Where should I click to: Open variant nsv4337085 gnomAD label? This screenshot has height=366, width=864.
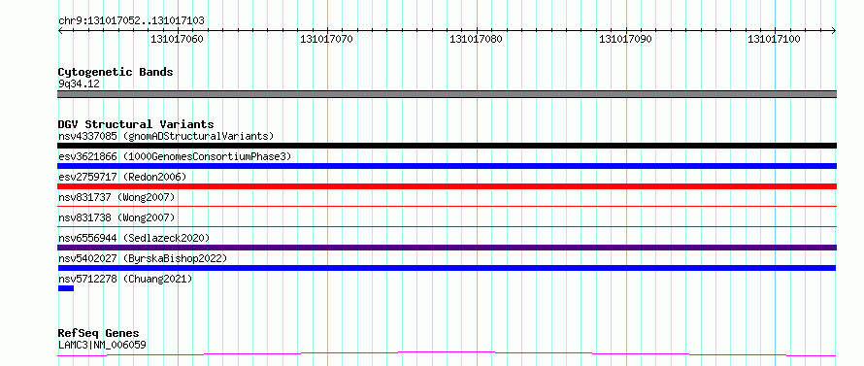(166, 136)
